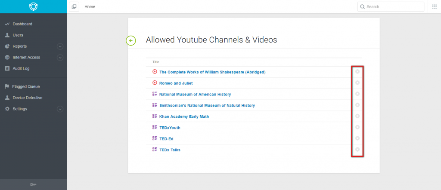
Task: Open the Khan Academy Early Math link
Action: [184, 116]
